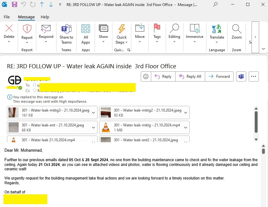Click the Show icon in ribbon
Image resolution: width=268 pixels, height=207 pixels.
pos(104,28)
